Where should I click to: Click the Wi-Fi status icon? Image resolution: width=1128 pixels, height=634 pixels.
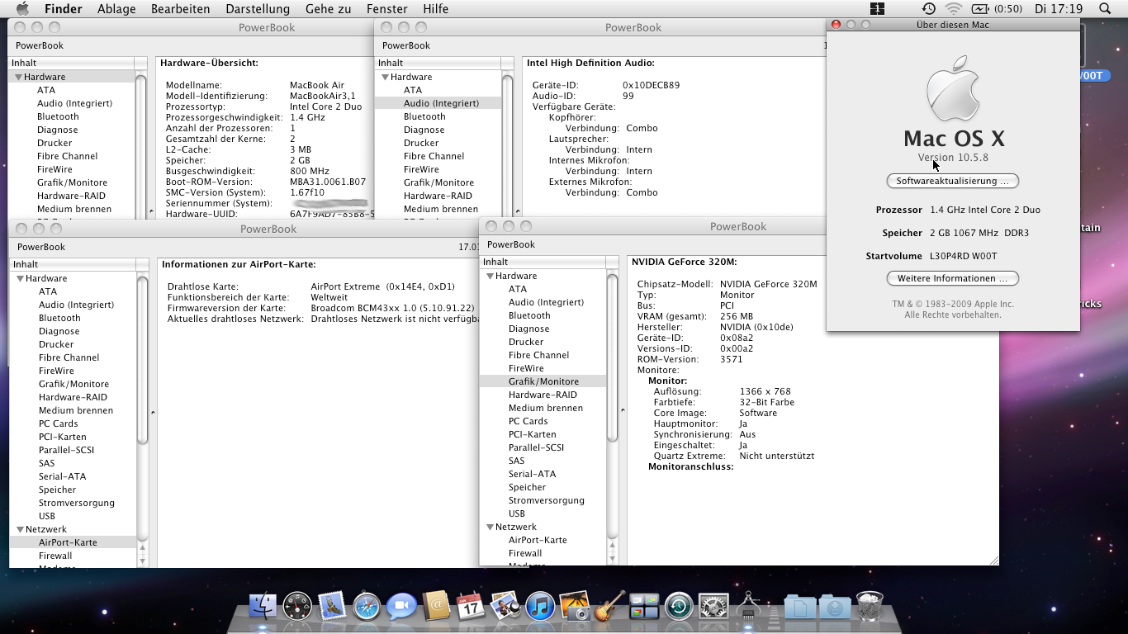coord(954,8)
